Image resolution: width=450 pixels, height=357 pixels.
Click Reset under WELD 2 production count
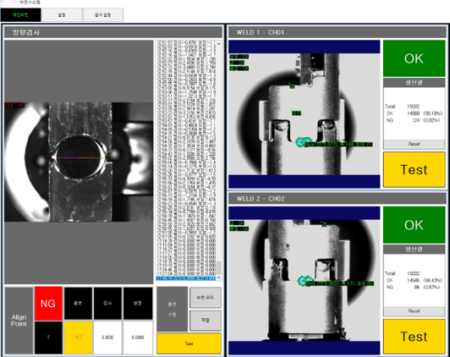(414, 310)
